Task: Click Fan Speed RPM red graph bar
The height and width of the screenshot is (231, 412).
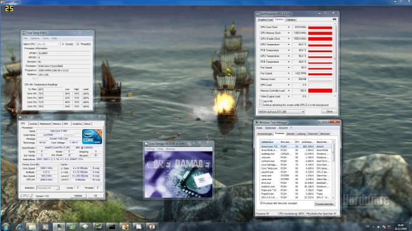Action: (320, 73)
